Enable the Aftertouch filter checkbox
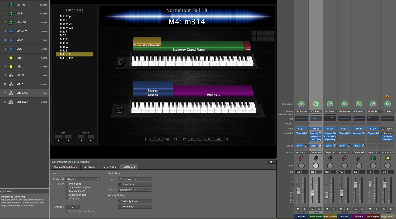Image resolution: width=396 pixels, height=219 pixels. pyautogui.click(x=67, y=199)
